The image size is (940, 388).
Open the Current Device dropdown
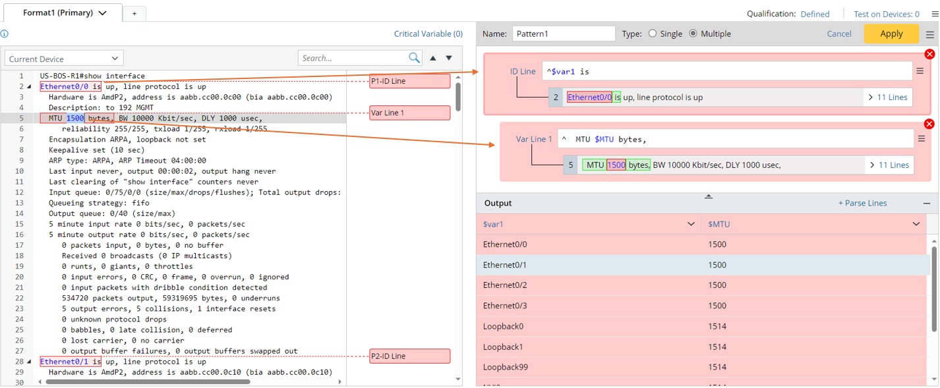click(64, 59)
